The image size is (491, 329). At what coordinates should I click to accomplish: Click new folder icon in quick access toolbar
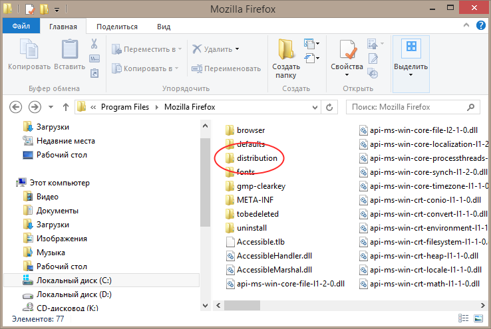pos(44,9)
